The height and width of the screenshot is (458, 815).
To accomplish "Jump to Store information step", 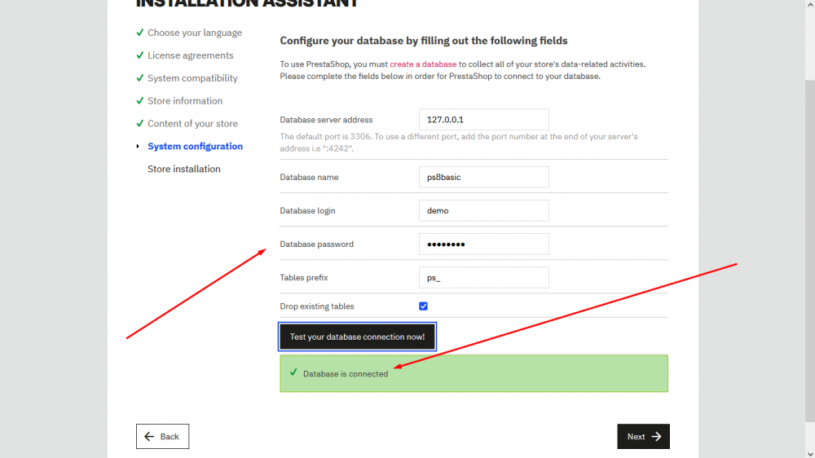I will click(x=185, y=101).
